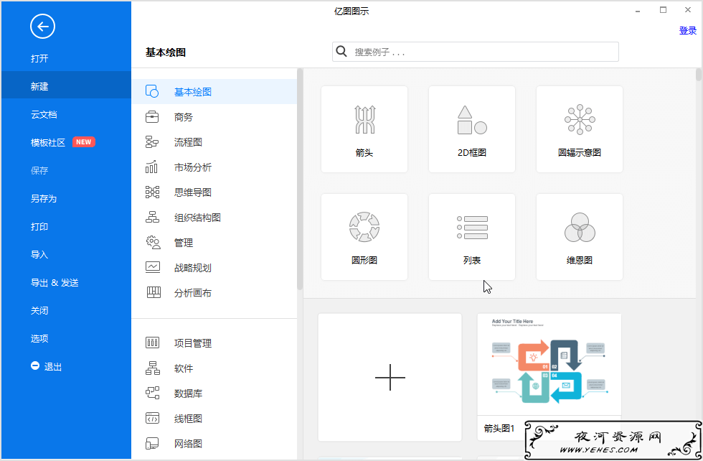Select 组织结构图 category label
Screen dimensions: 703x461
click(x=197, y=218)
